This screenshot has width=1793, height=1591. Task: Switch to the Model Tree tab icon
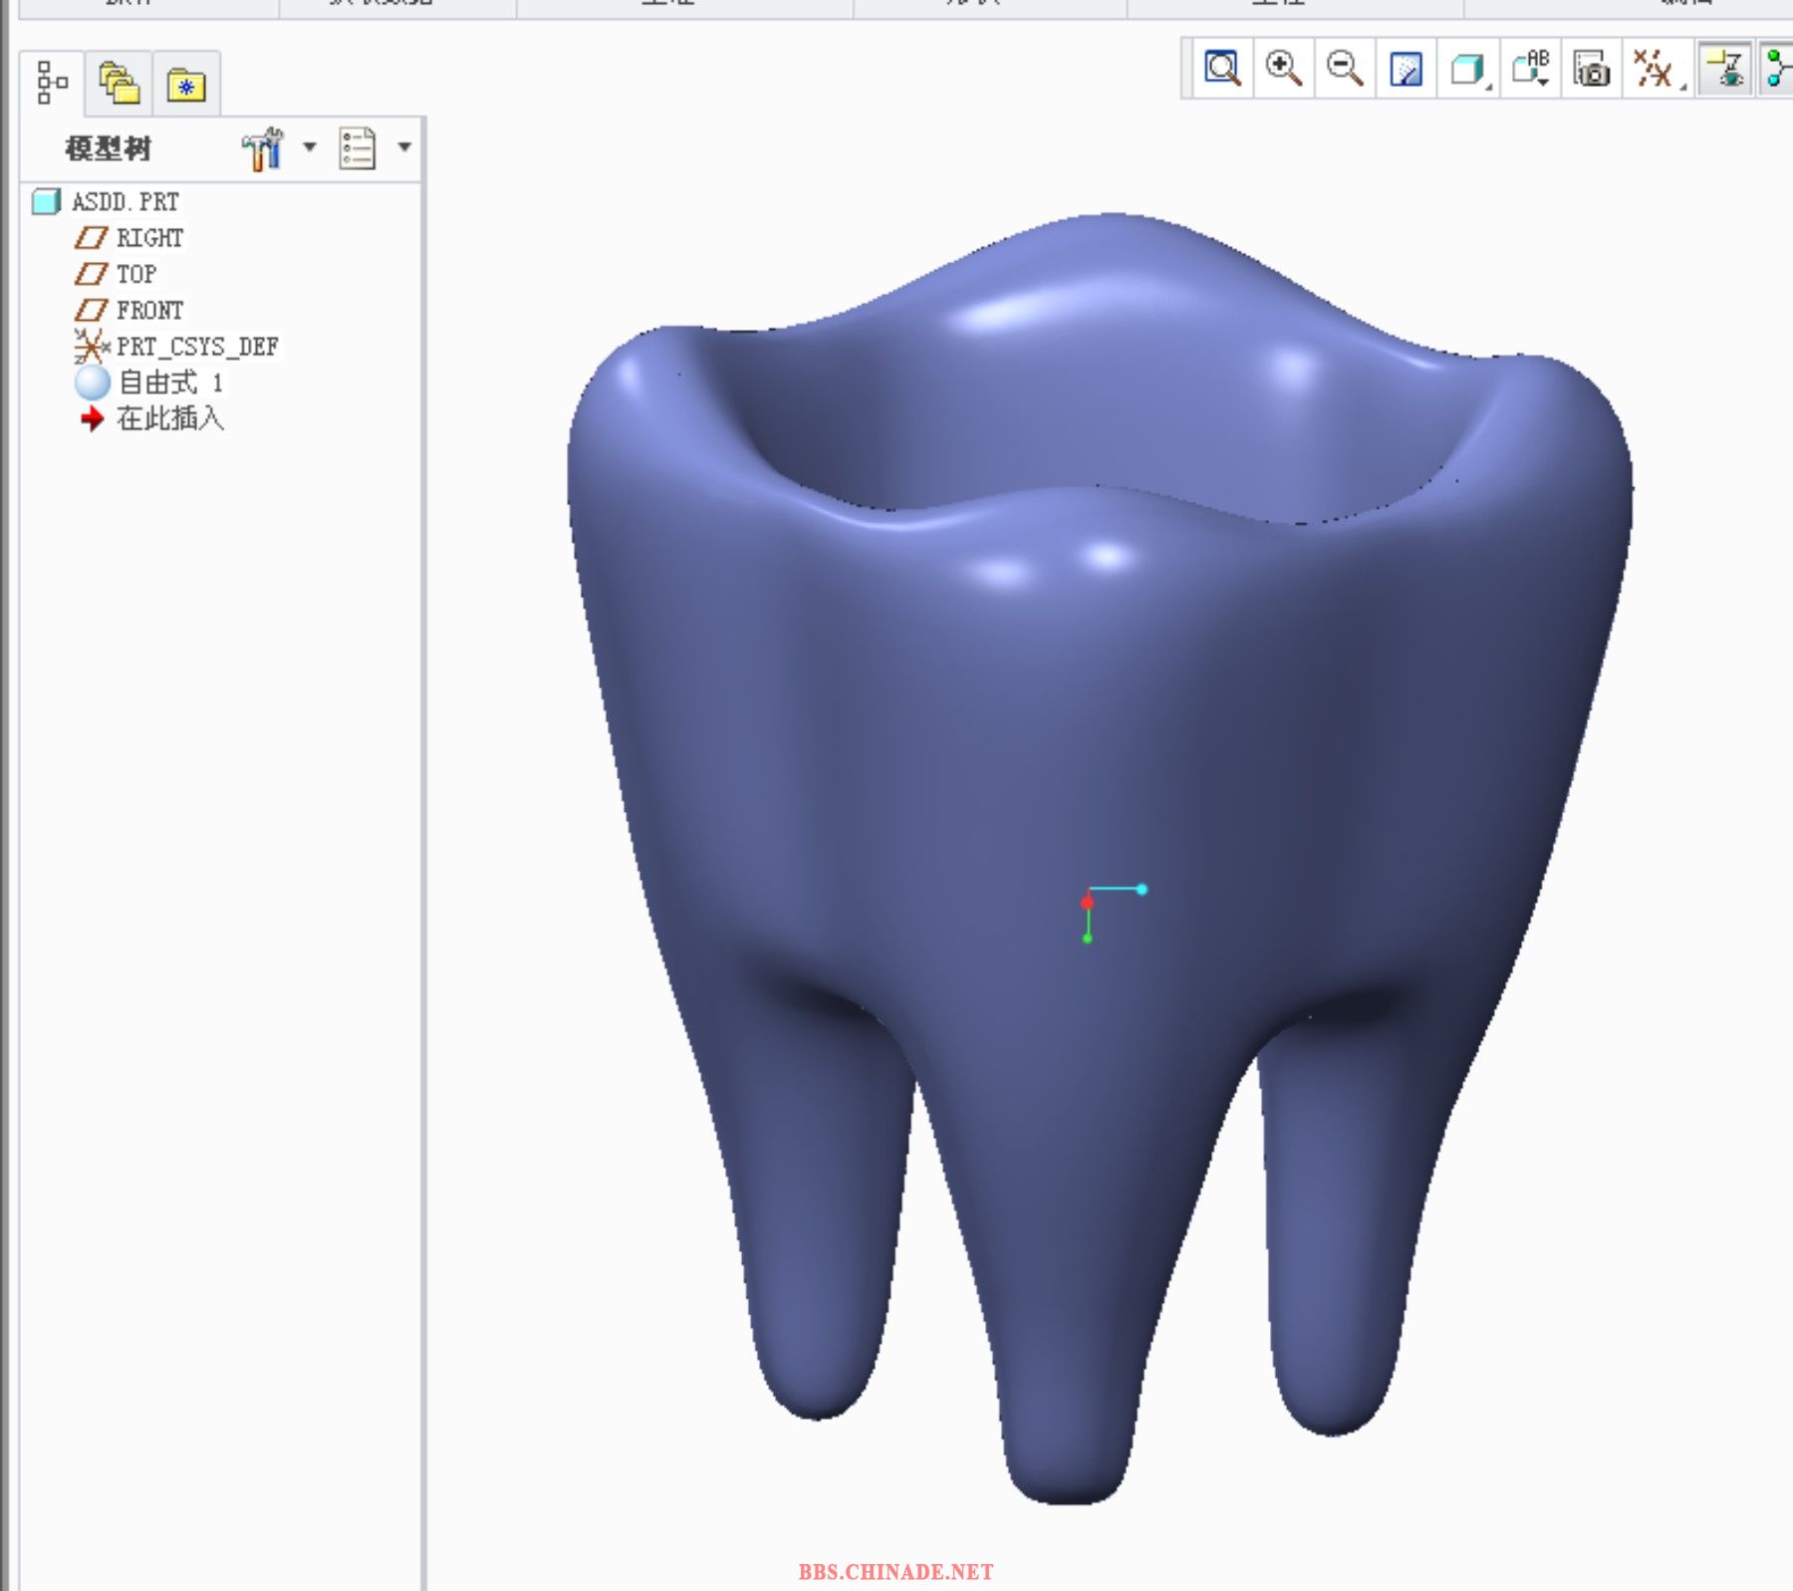(x=52, y=83)
